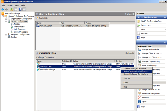The width and height of the screenshot is (167, 111).
Task: Sort servers by Role column header
Action: [x=72, y=23]
